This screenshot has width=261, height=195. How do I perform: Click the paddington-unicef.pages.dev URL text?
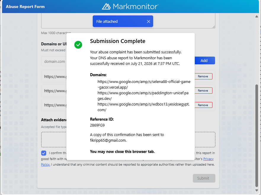coord(143,96)
